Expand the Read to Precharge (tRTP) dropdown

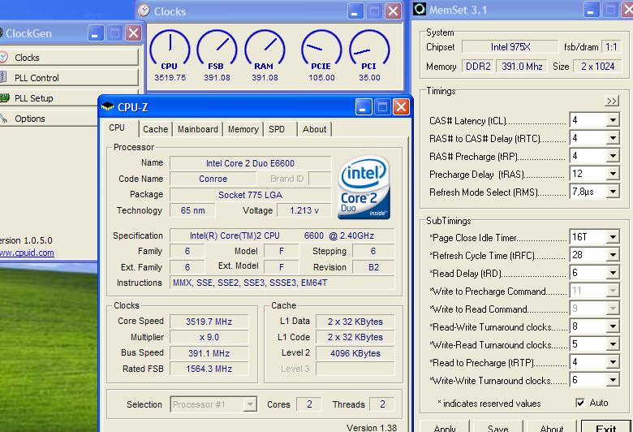point(613,362)
